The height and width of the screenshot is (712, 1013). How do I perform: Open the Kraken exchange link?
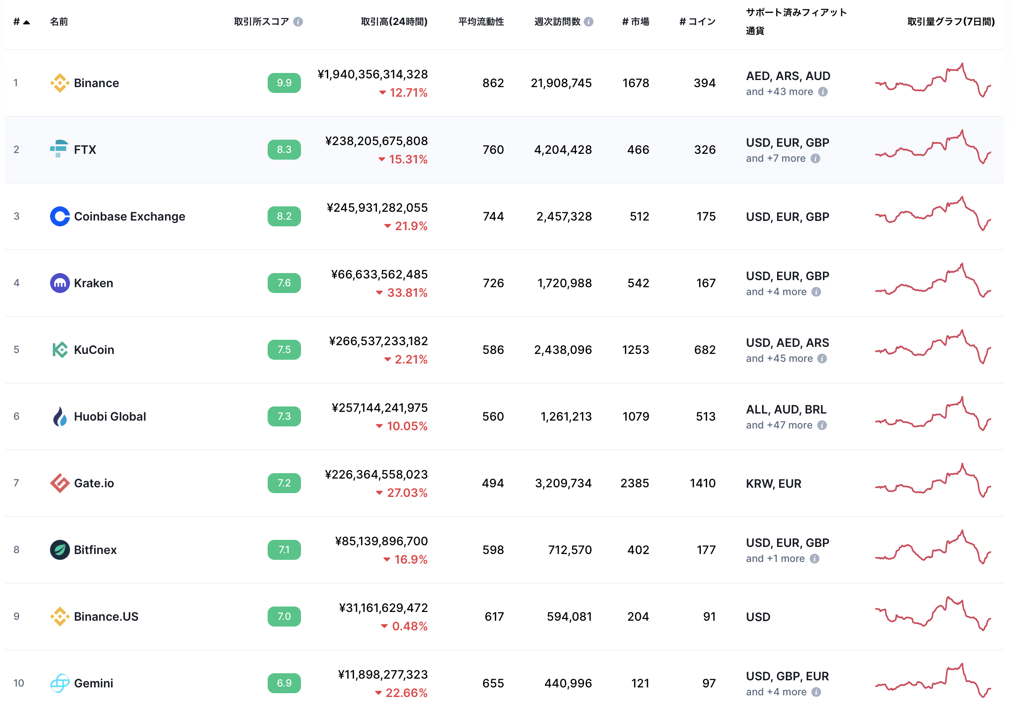[x=93, y=283]
